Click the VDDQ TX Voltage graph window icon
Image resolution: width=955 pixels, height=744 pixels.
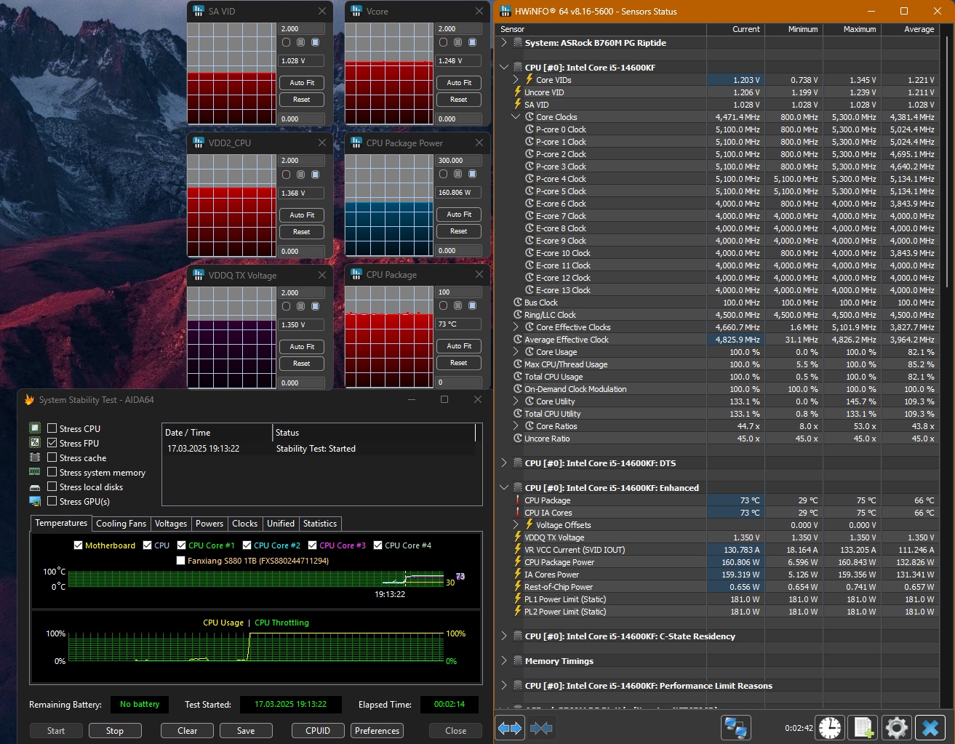pyautogui.click(x=199, y=276)
